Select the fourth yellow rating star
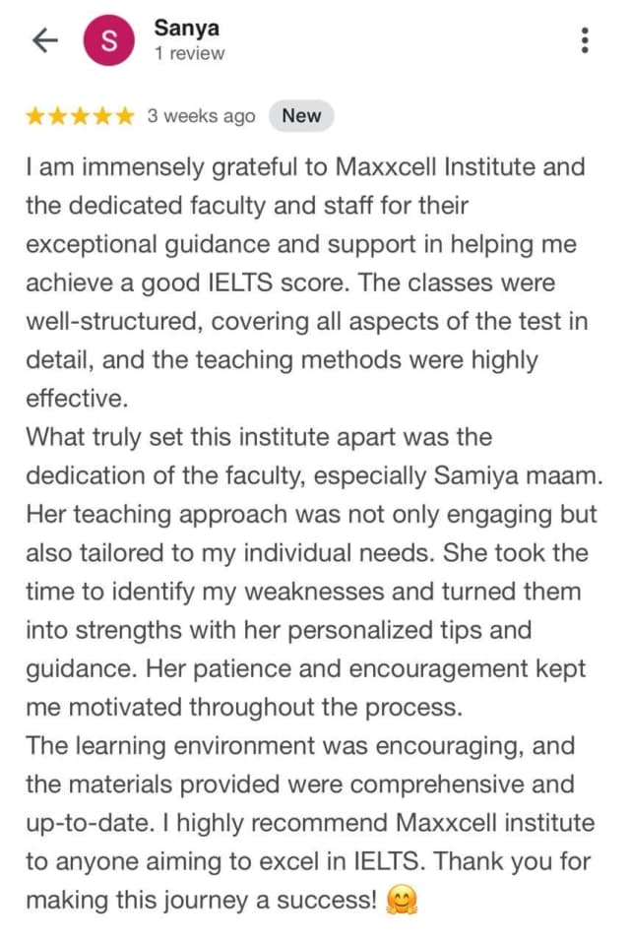This screenshot has width=630, height=942. click(x=102, y=116)
